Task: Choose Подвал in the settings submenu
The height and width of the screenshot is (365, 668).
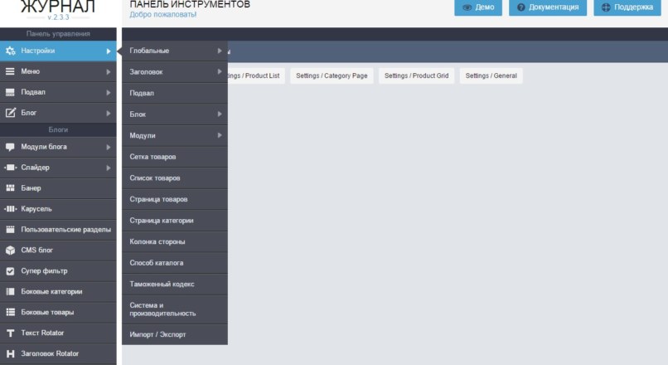Action: tap(175, 94)
